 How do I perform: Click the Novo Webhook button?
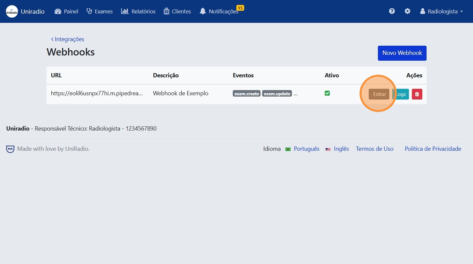pos(402,53)
